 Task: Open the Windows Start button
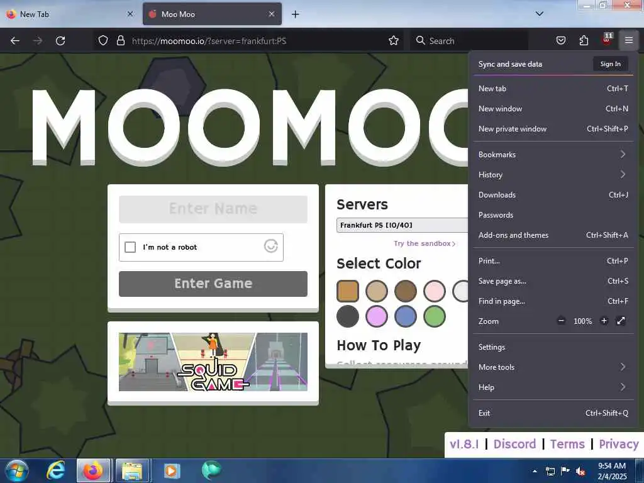click(x=17, y=470)
